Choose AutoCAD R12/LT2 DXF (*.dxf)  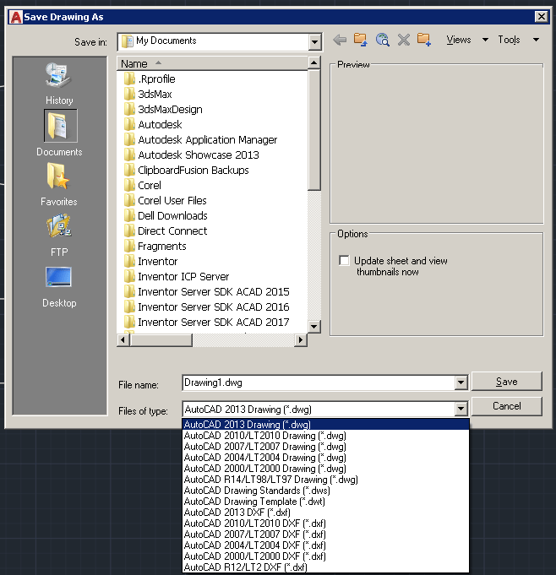click(325, 567)
